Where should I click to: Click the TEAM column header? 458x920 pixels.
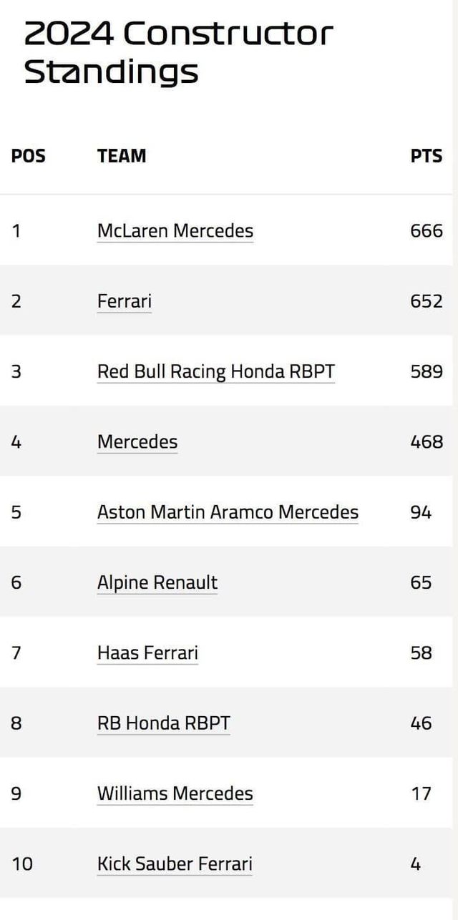[122, 156]
